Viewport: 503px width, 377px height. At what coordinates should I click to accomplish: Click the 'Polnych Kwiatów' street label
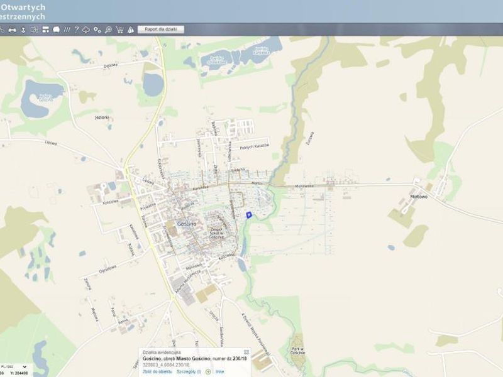pyautogui.click(x=255, y=147)
